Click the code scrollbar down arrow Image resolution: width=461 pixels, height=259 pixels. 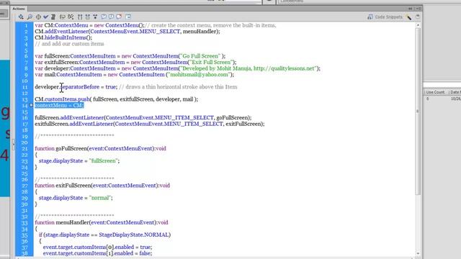418,253
